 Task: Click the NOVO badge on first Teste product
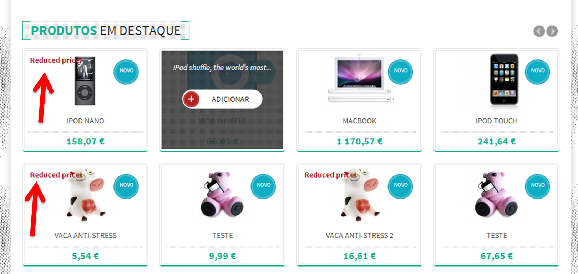point(263,186)
